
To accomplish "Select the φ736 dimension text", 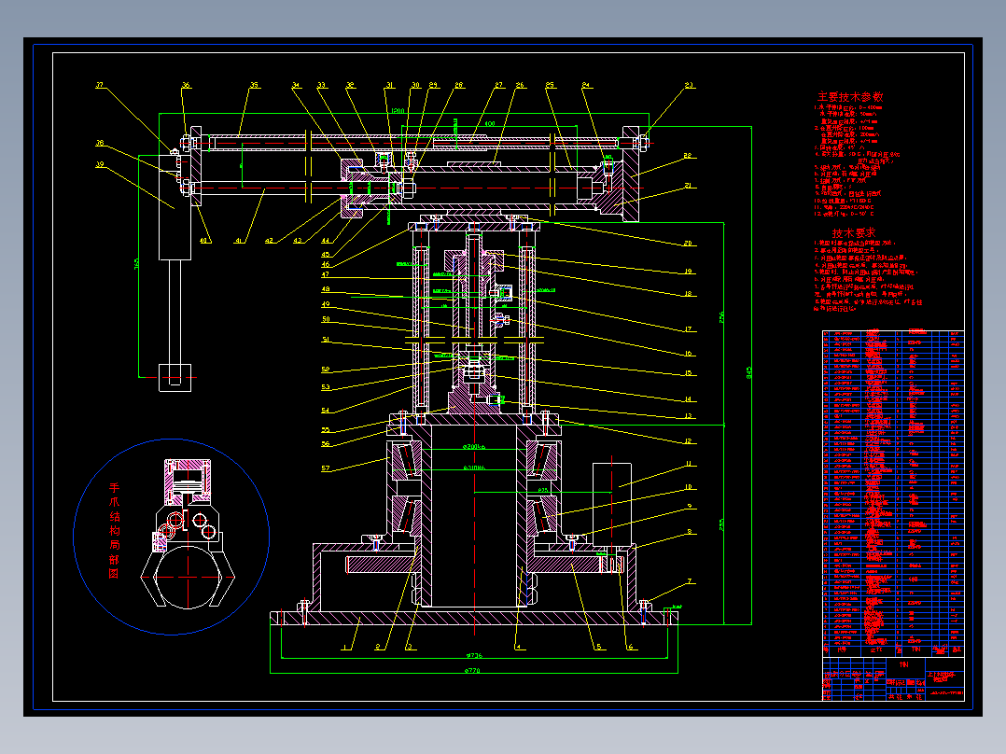I will click(473, 655).
